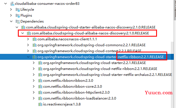Click the library icon beside ribbon-httpclient:2.3.0
Screen dimensions: 176x108
pyautogui.click(x=40, y=92)
